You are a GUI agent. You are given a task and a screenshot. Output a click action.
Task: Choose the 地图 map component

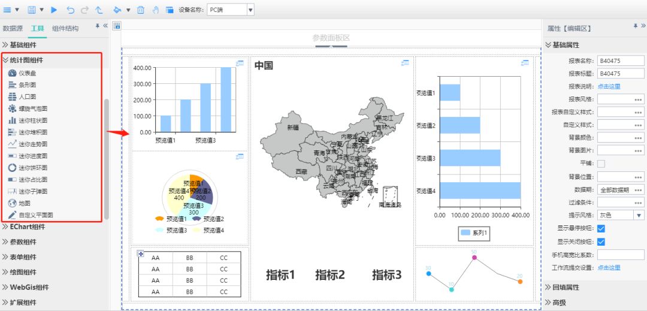24,203
